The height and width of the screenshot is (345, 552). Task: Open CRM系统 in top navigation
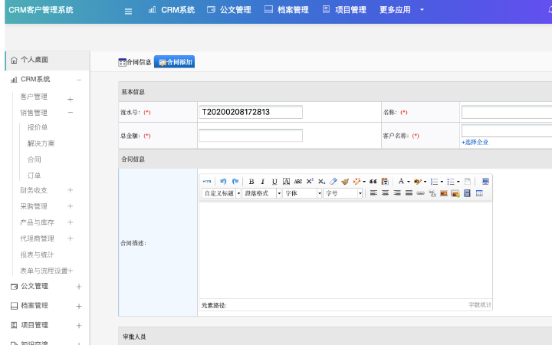(172, 10)
